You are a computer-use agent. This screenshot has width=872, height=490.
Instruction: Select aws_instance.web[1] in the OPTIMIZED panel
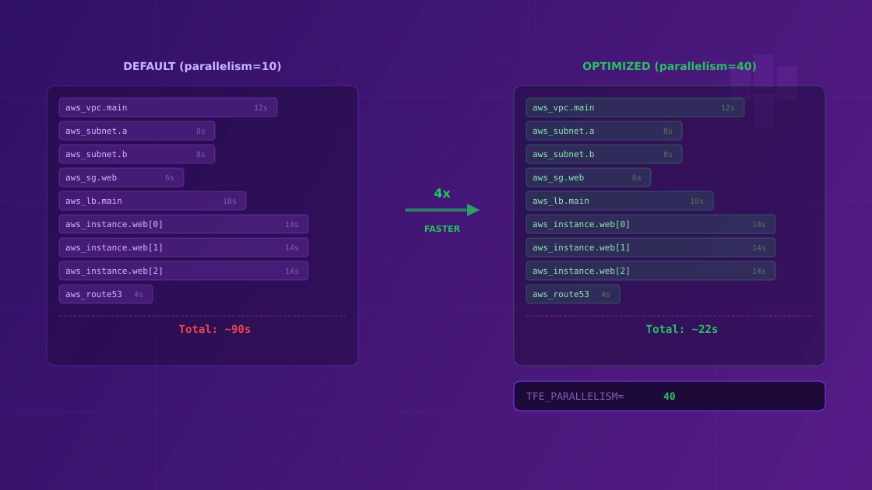[651, 247]
